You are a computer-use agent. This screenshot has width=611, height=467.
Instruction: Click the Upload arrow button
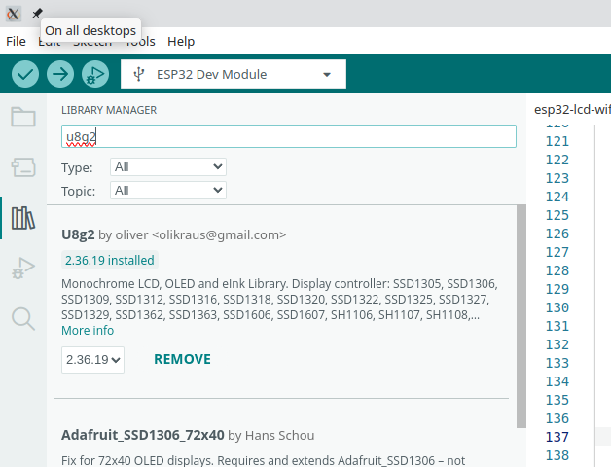coord(60,74)
